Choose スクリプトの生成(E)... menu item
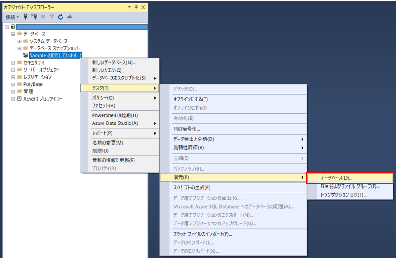397x259 pixels. [x=233, y=188]
